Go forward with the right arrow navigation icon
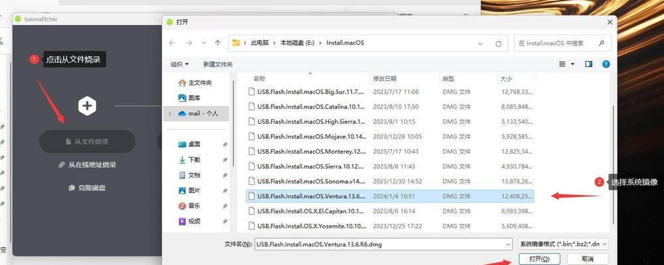Viewport: 664px width, 265px height. tap(189, 42)
